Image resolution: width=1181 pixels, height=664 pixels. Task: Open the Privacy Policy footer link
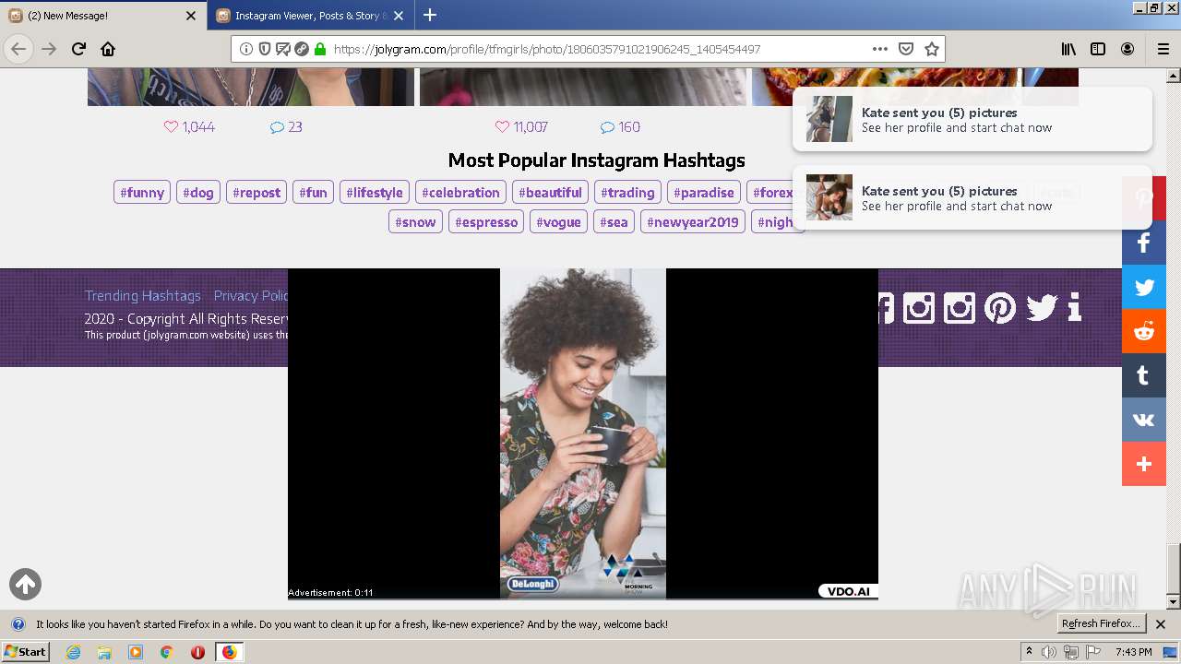click(251, 296)
